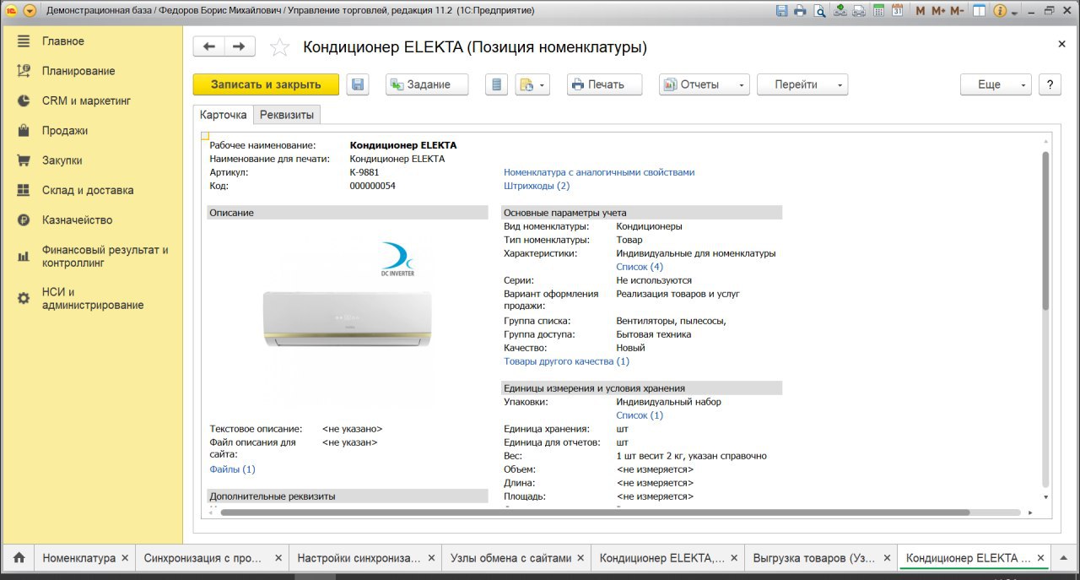The height and width of the screenshot is (580, 1080).
Task: Open the calculator from title bar
Action: (x=878, y=11)
